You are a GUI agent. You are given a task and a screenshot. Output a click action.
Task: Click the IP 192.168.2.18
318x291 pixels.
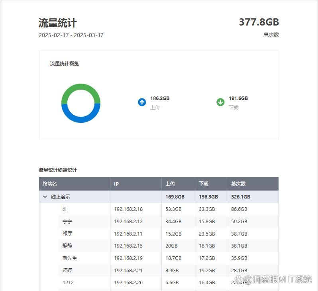[x=128, y=209]
